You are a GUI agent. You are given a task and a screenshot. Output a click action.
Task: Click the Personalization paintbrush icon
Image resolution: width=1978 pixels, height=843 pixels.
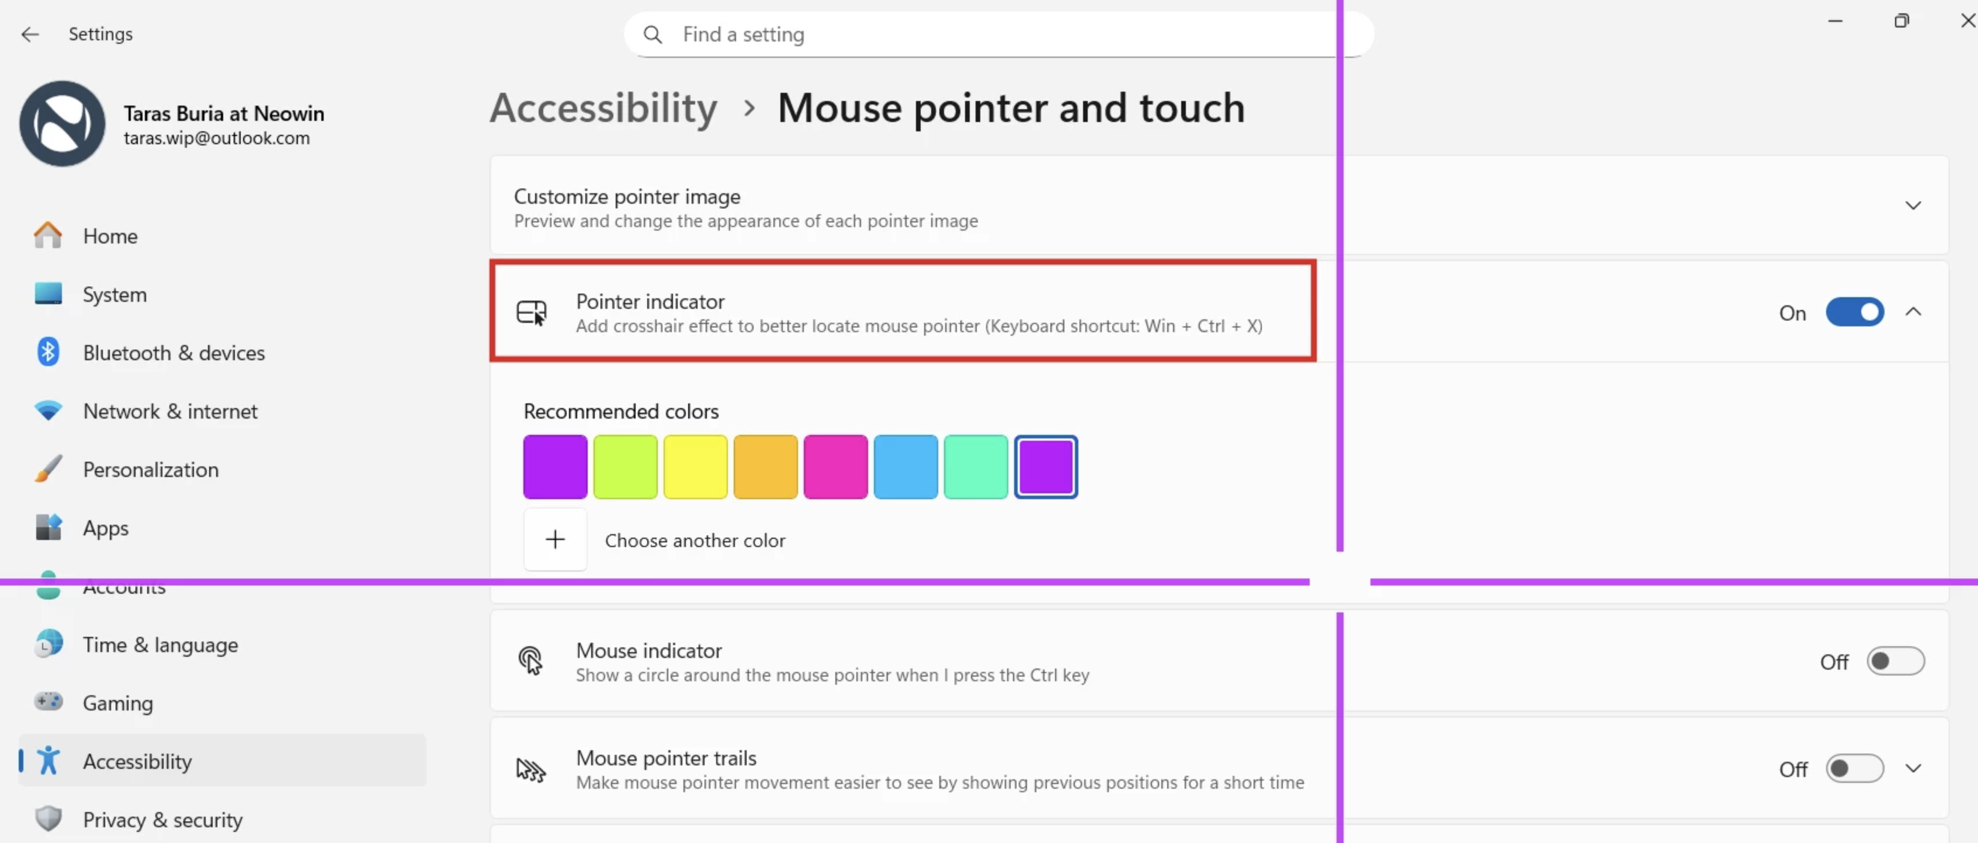coord(47,469)
